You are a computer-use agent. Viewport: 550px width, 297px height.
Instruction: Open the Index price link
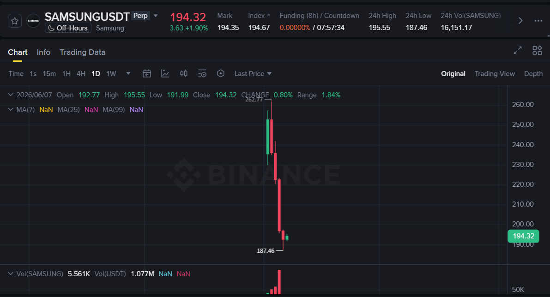(x=259, y=16)
